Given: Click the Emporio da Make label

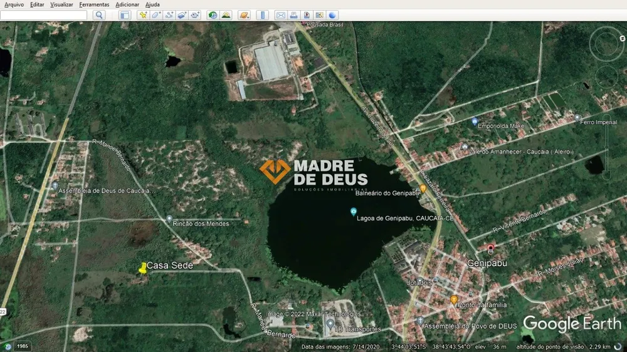Looking at the screenshot, I should click(500, 126).
